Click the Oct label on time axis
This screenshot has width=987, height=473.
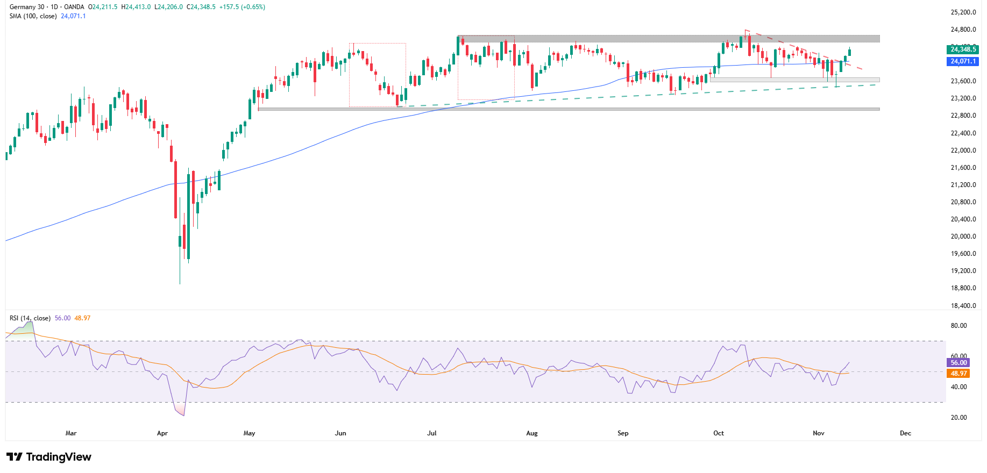(x=719, y=433)
